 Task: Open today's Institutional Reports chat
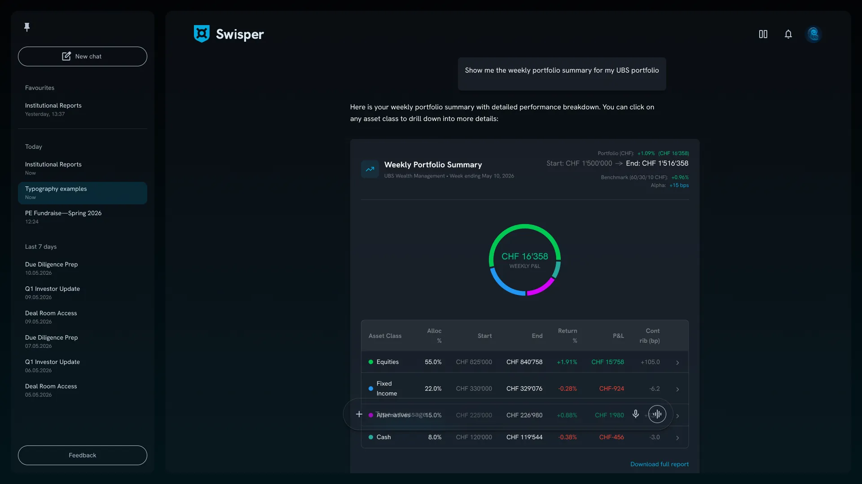(x=83, y=169)
